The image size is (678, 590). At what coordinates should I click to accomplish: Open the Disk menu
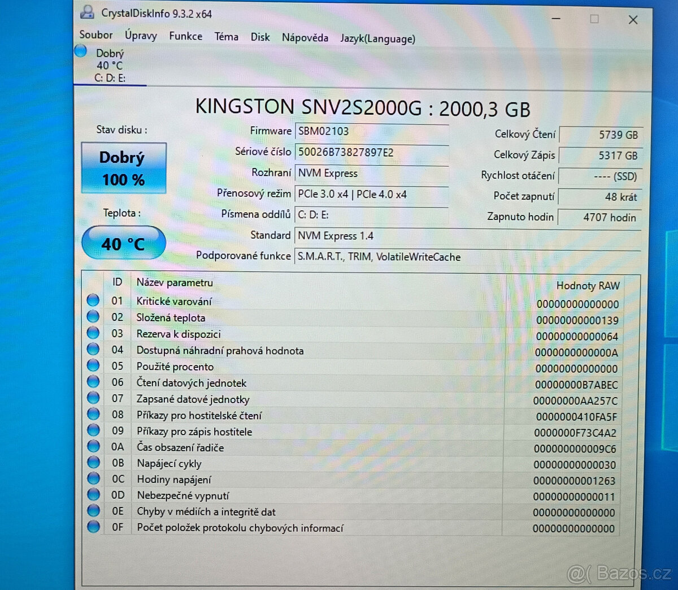point(260,37)
